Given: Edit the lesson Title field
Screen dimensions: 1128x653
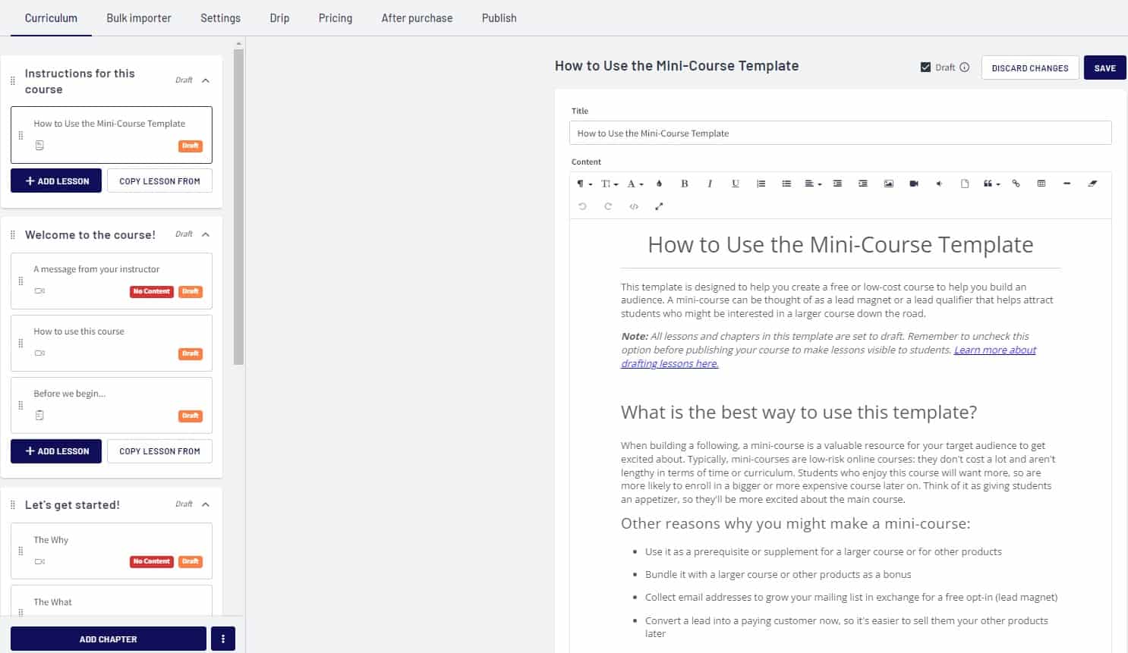Looking at the screenshot, I should pyautogui.click(x=840, y=133).
